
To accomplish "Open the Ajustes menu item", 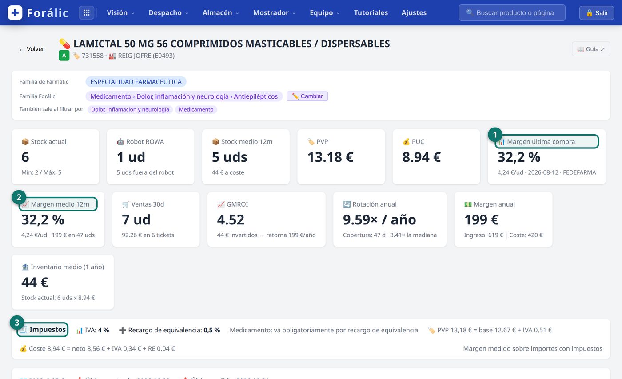I will 414,12.
